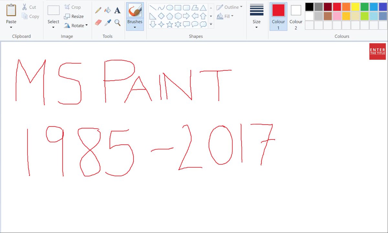This screenshot has height=233, width=388.
Task: Click the rectangular Select tool
Action: click(x=53, y=10)
